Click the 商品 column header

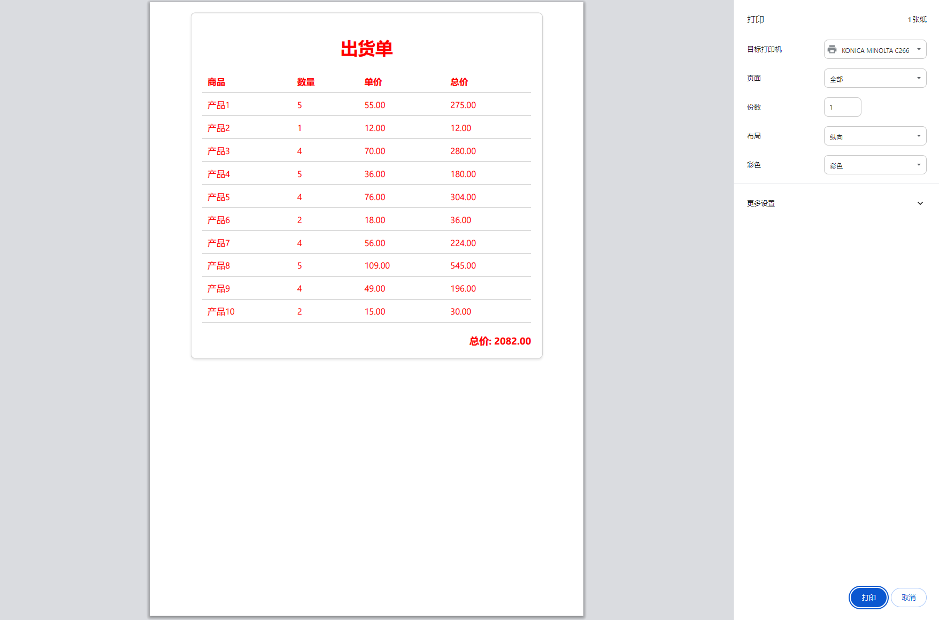tap(217, 82)
